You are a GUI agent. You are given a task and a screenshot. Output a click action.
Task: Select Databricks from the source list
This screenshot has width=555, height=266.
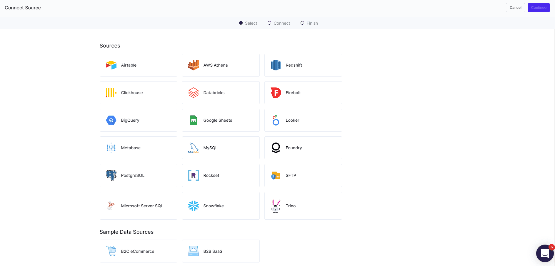tap(221, 92)
